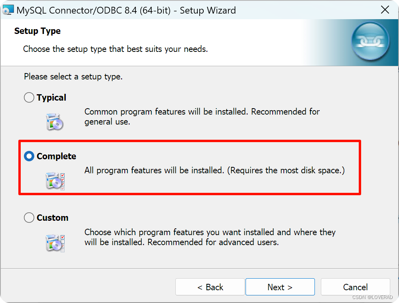Select the Complete installation radio button
The height and width of the screenshot is (303, 399).
pyautogui.click(x=29, y=156)
